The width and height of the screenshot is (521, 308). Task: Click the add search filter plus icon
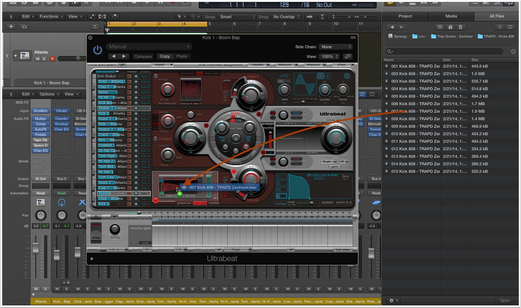click(x=513, y=51)
